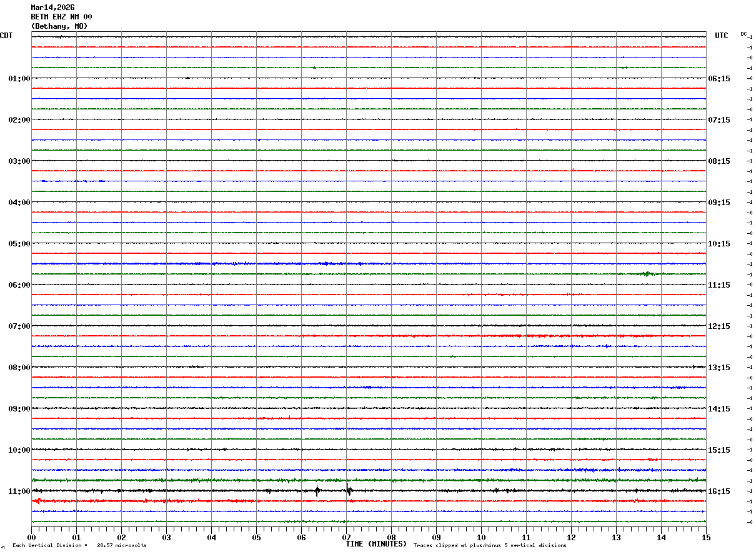Click the 07:15 UTC time label
The height and width of the screenshot is (554, 756).
[x=719, y=120]
